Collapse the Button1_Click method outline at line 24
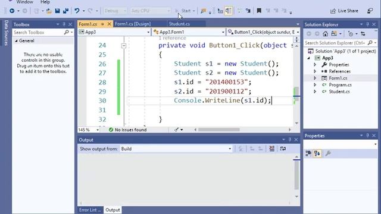This screenshot has height=214, width=381. pyautogui.click(x=124, y=46)
